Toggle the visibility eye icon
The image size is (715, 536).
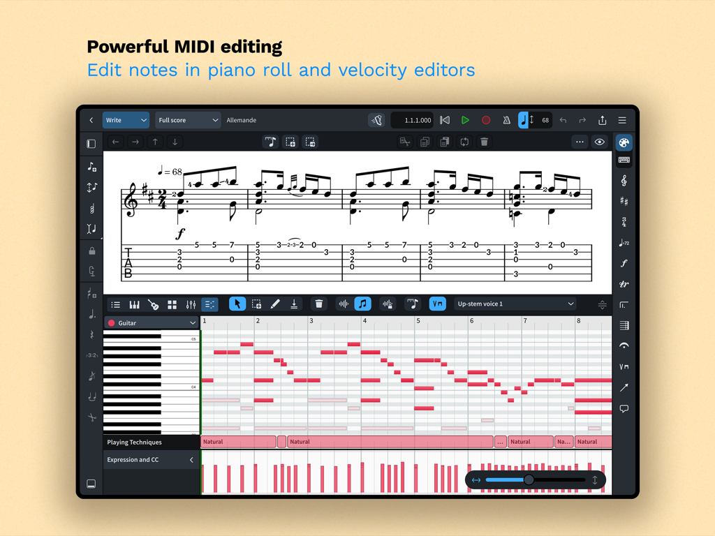click(599, 142)
